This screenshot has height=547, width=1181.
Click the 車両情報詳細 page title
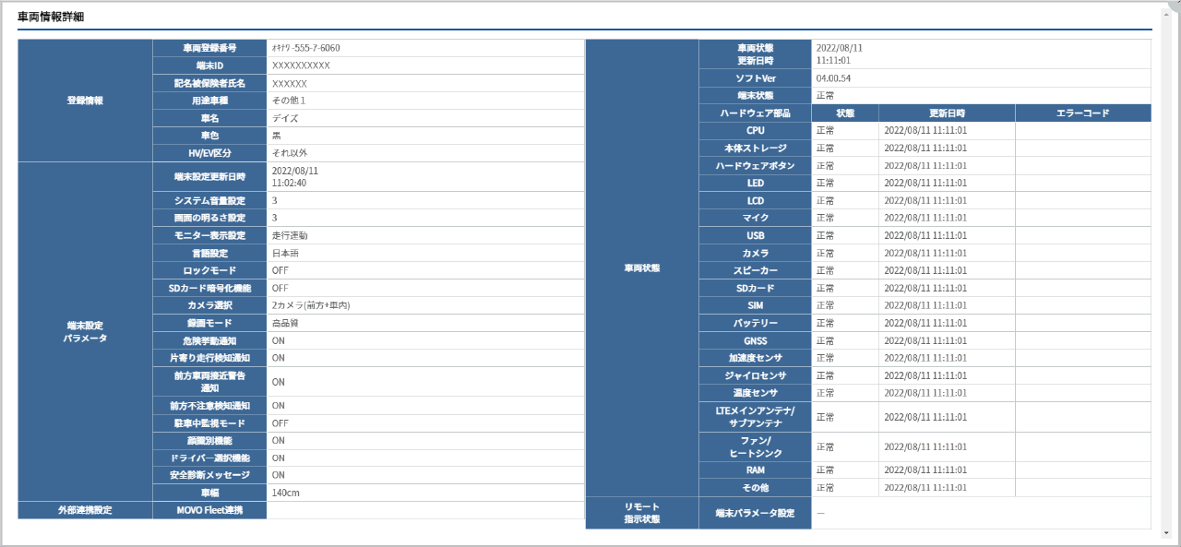coord(51,18)
